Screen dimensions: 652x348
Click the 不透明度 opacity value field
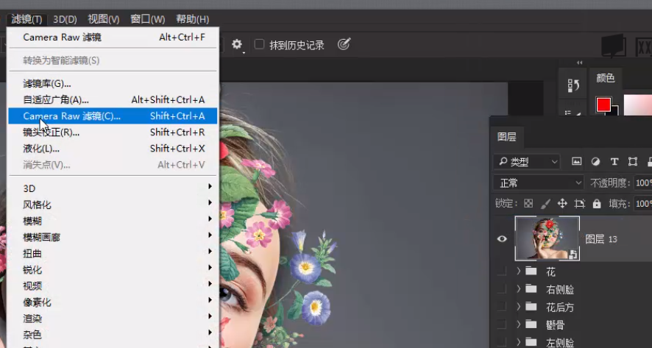point(642,182)
